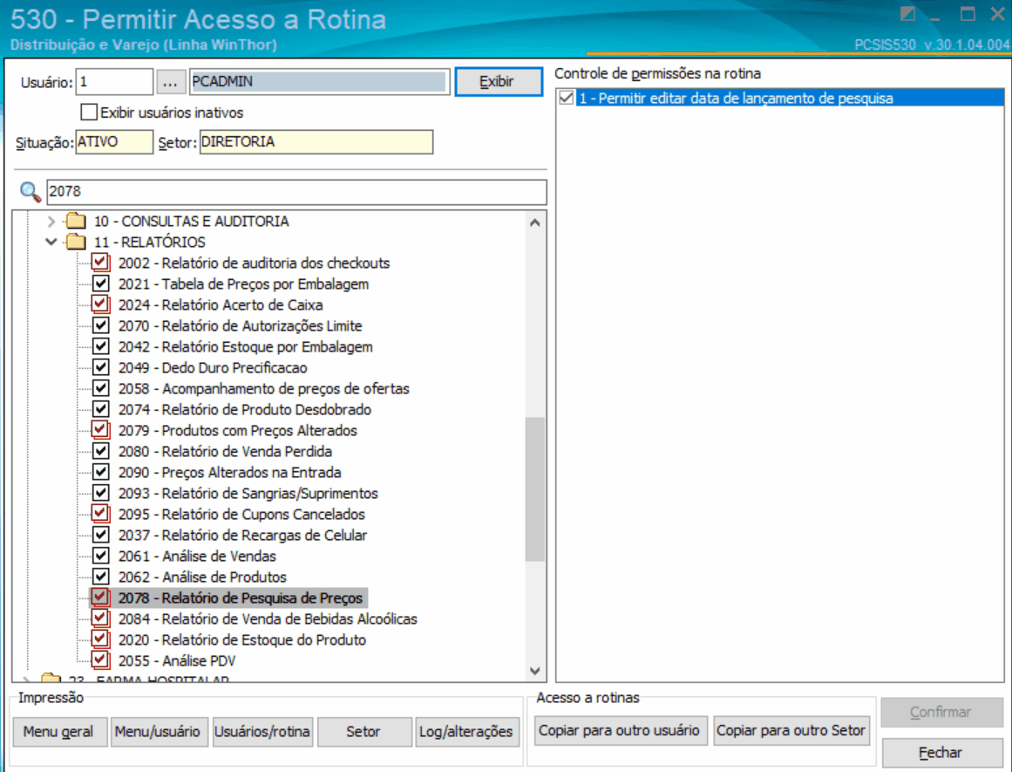Collapse the 11 - RELATÓRIOS node
Screen dimensions: 1012x772
click(51, 243)
